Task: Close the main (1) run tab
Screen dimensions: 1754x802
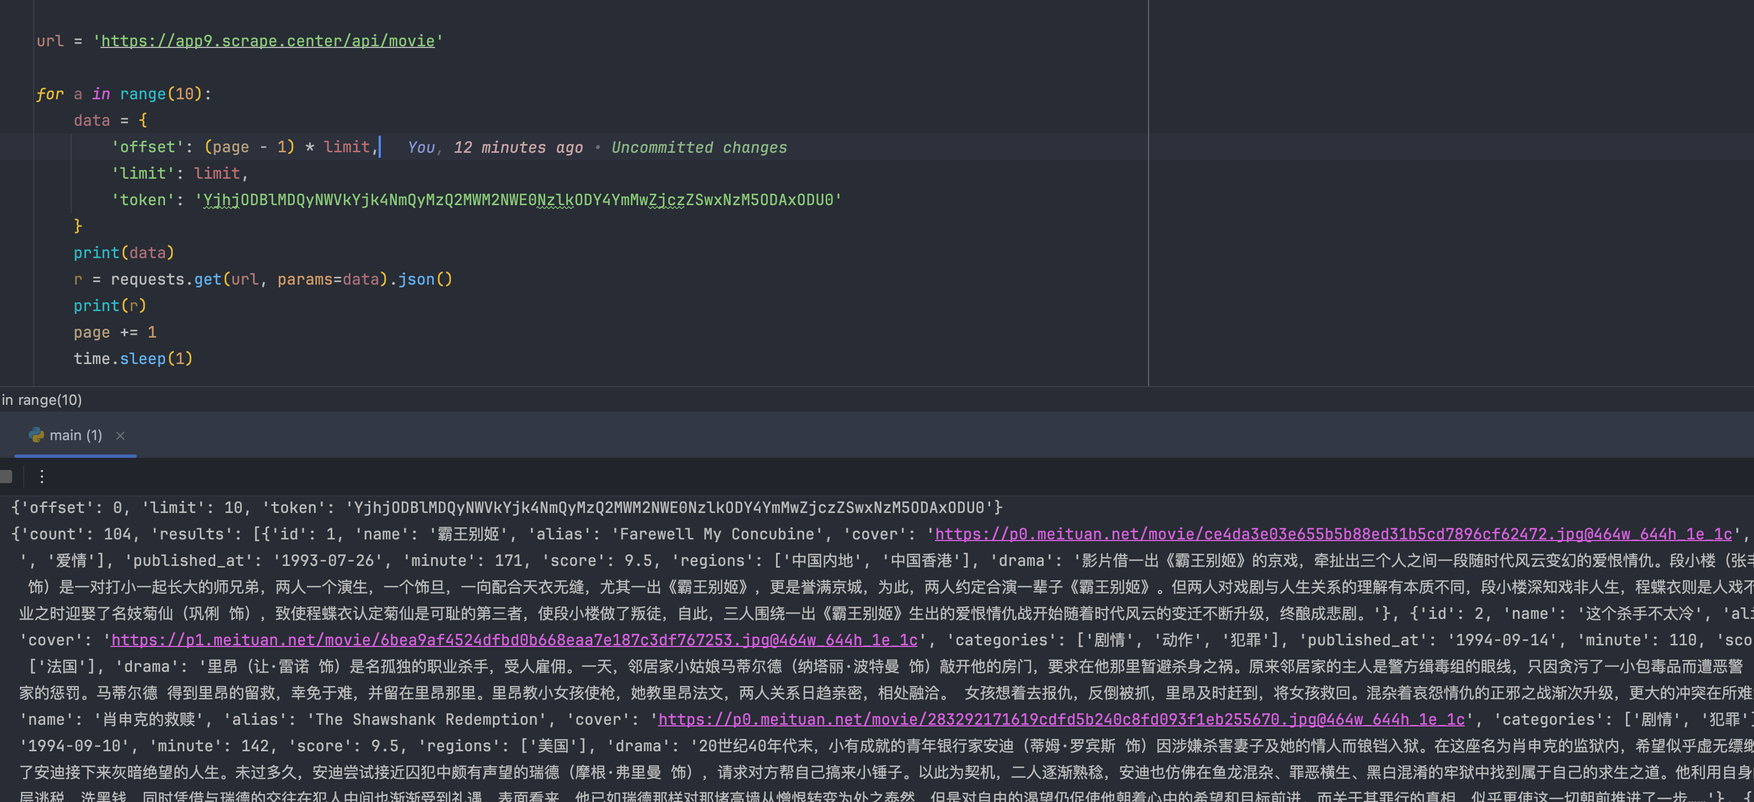Action: click(x=120, y=435)
